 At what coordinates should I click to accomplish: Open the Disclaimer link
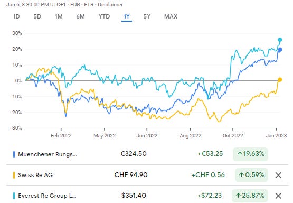click(110, 4)
